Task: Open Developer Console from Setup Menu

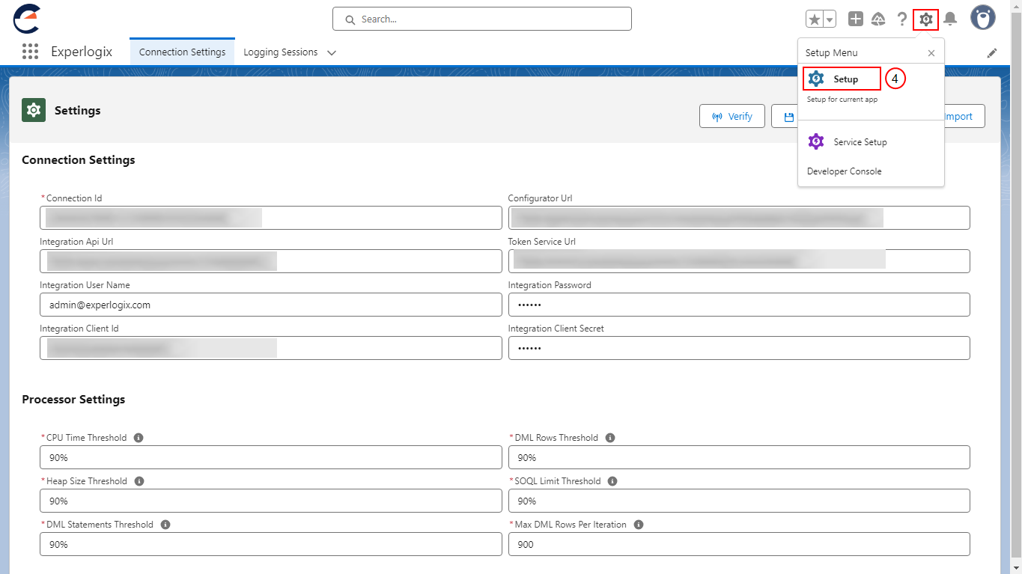Action: click(845, 171)
